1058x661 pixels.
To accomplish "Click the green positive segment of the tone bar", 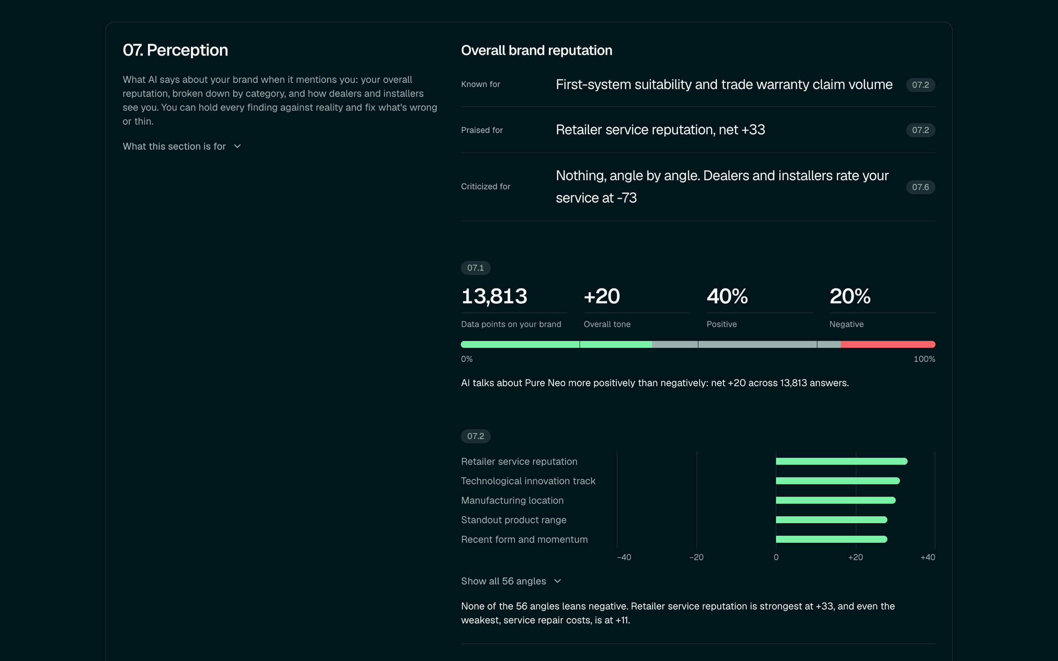I will point(556,344).
